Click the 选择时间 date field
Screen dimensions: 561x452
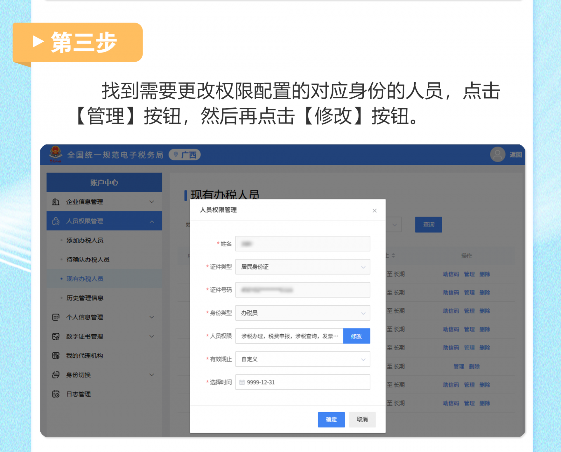coord(302,382)
